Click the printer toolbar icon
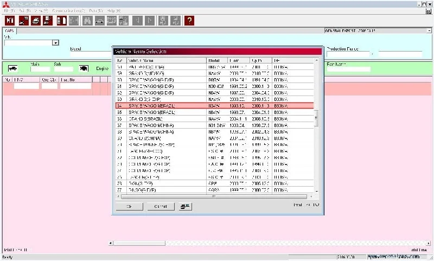Image resolution: width=434 pixels, height=261 pixels. [36, 21]
